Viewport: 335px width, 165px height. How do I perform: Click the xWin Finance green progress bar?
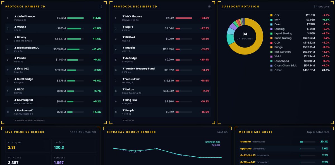tap(75, 18)
